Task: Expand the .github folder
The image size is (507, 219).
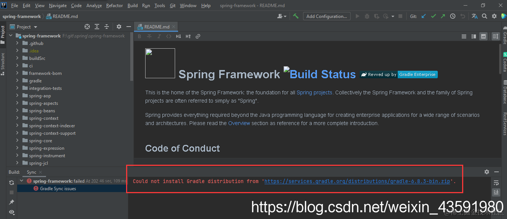Action: click(17, 43)
